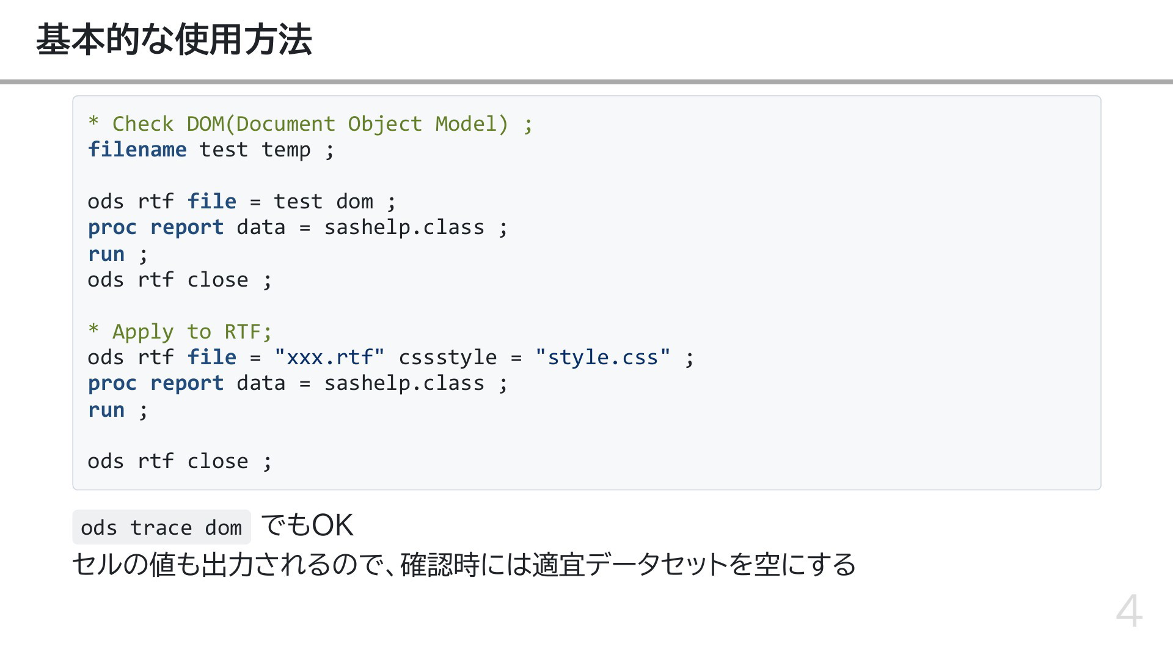Click the final 'ods rtf close ;' line
Screen dimensions: 1173x660
click(x=180, y=461)
